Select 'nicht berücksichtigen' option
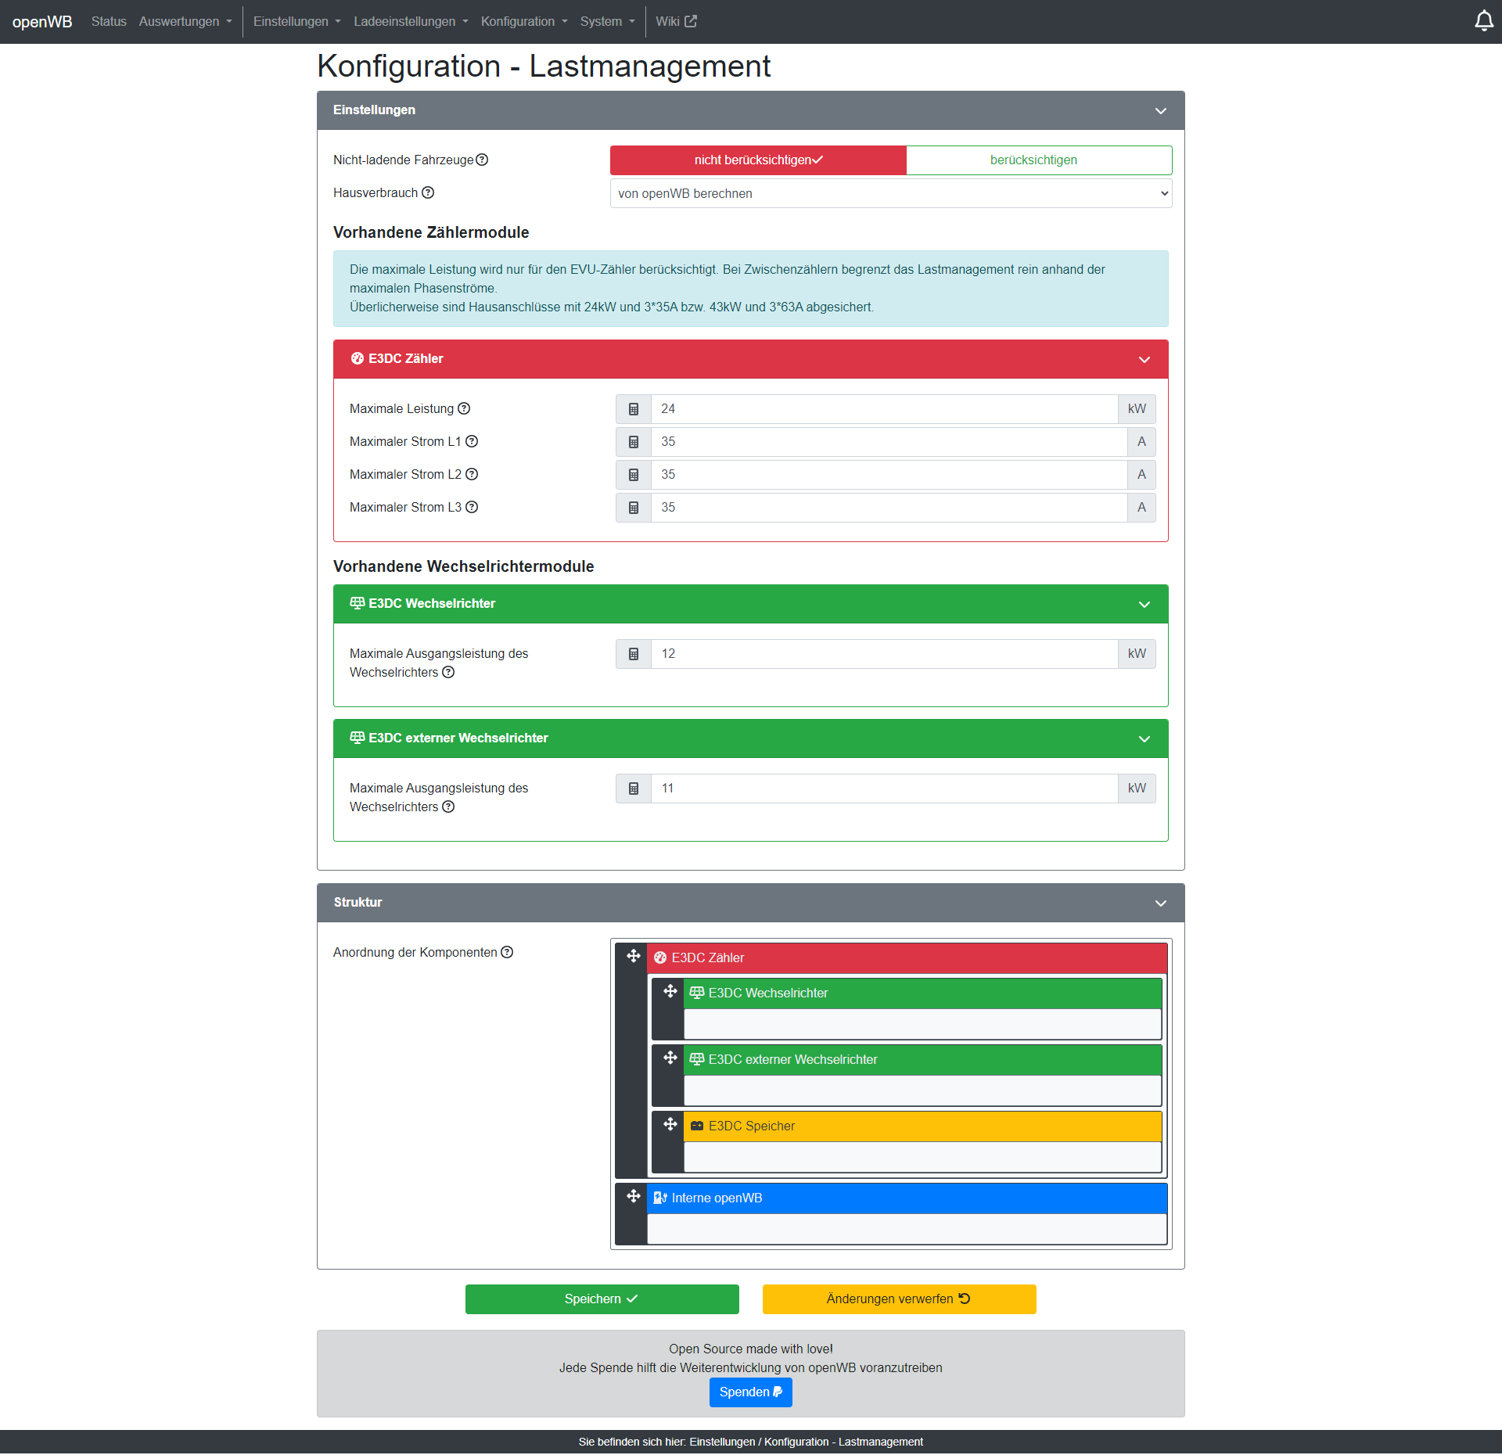This screenshot has height=1455, width=1502. pyautogui.click(x=758, y=160)
